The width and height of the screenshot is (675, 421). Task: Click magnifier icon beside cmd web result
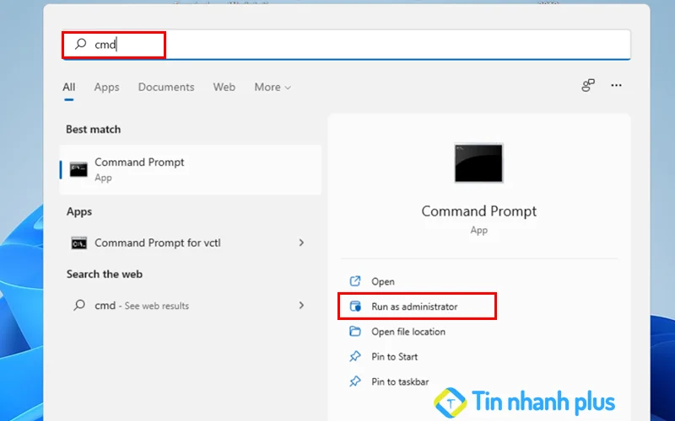click(x=79, y=305)
